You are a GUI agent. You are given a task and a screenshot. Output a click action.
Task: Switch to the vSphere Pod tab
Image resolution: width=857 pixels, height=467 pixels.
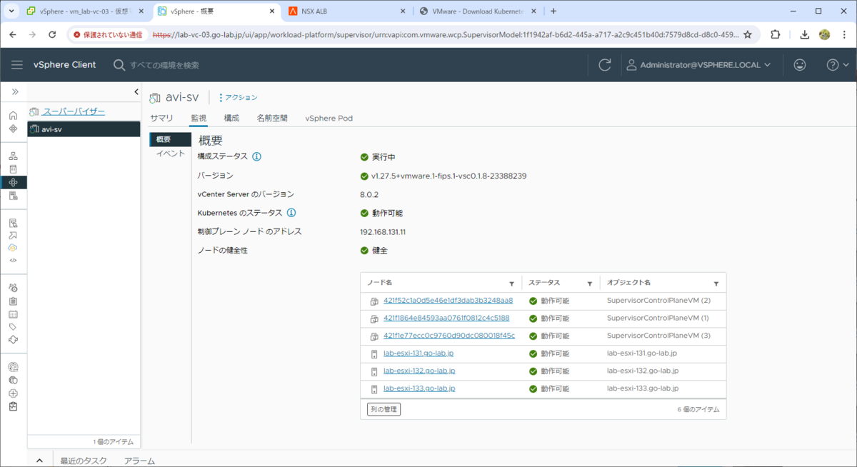(329, 118)
